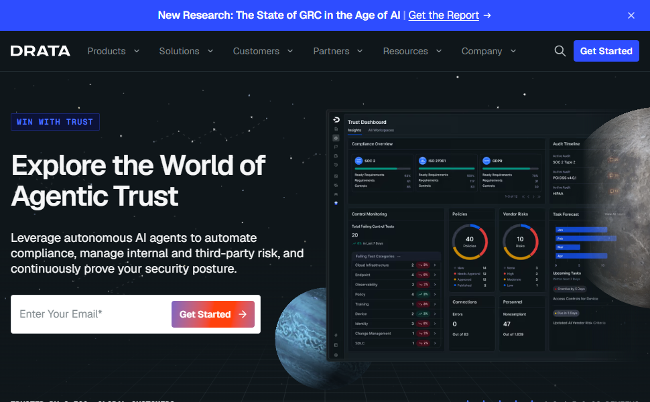Click the Get Started header button
650x402 pixels.
point(606,51)
